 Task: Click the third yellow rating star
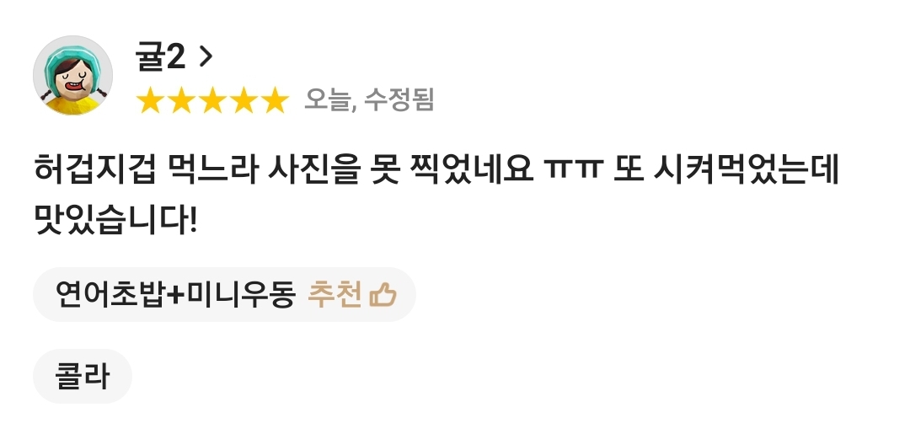click(213, 100)
